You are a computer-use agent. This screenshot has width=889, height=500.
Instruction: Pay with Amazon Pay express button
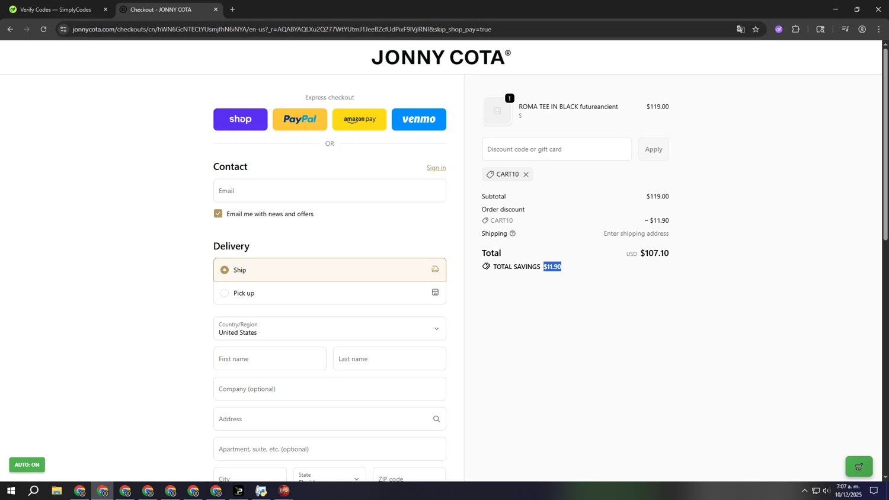(x=359, y=120)
